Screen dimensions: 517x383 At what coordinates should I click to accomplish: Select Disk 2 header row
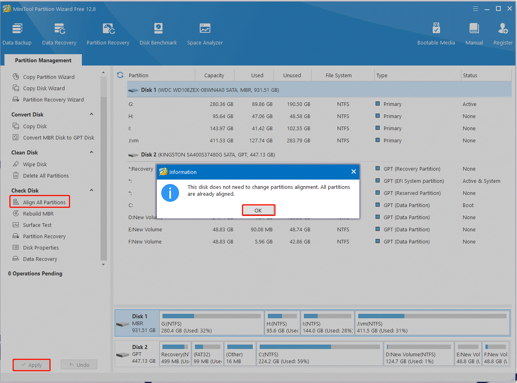pyautogui.click(x=319, y=154)
